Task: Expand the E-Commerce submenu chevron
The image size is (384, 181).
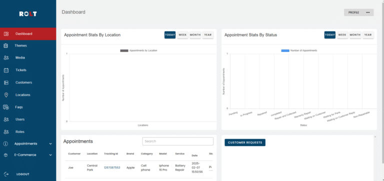Action: coord(50,155)
